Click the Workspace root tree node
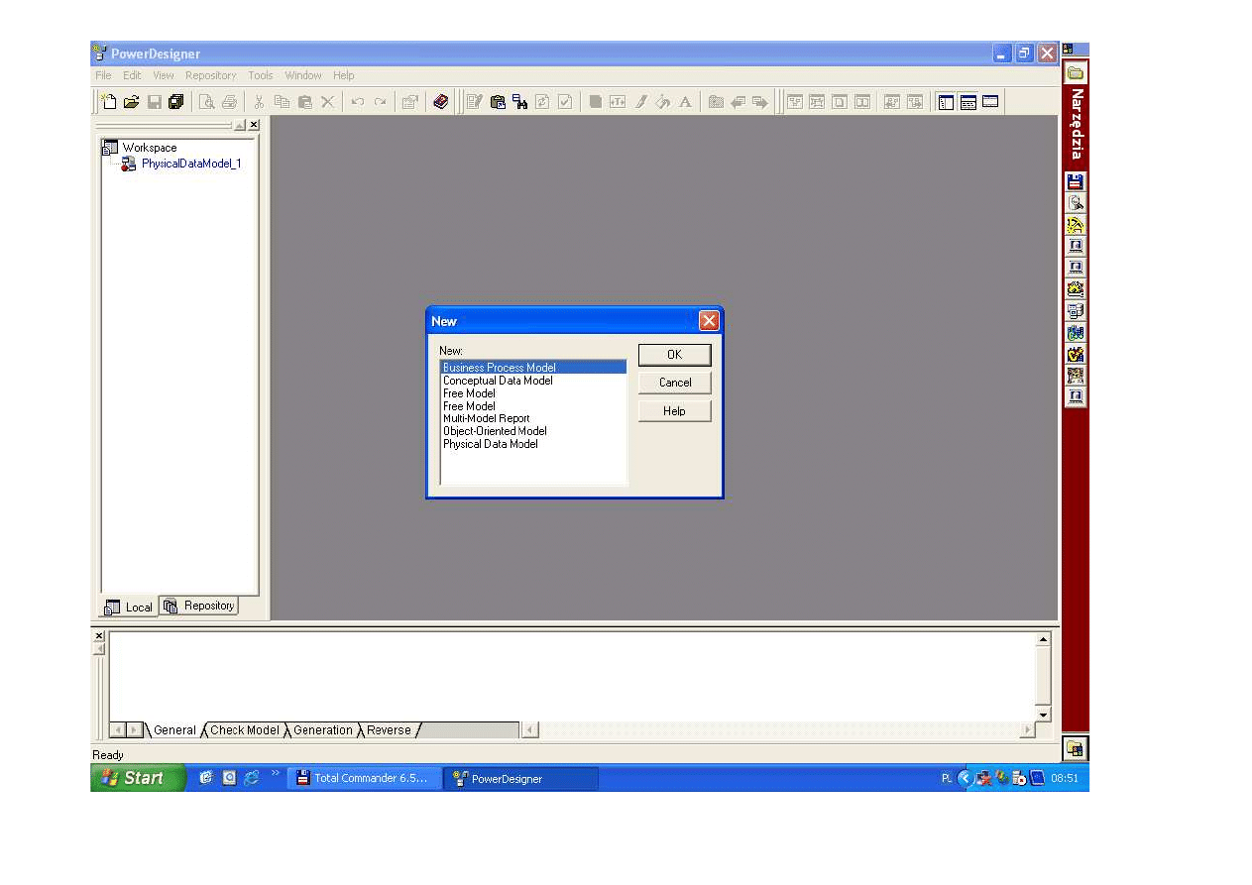The width and height of the screenshot is (1252, 885). point(149,148)
